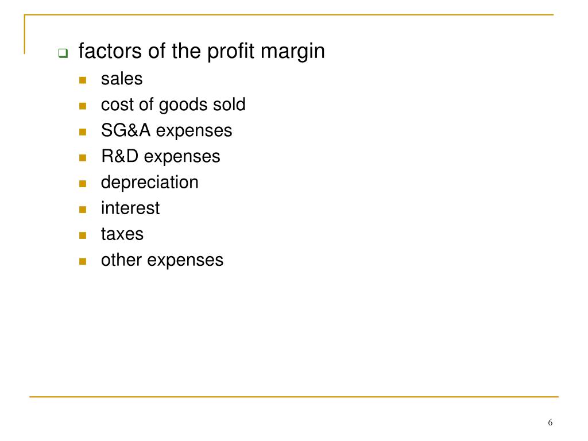Viewport: 588px width, 441px height.
Task: Click the gold bullet beside taxes
Action: click(x=83, y=235)
